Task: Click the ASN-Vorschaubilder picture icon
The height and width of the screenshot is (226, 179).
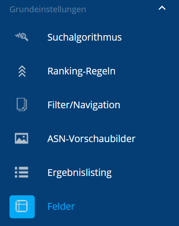Action: [22, 138]
